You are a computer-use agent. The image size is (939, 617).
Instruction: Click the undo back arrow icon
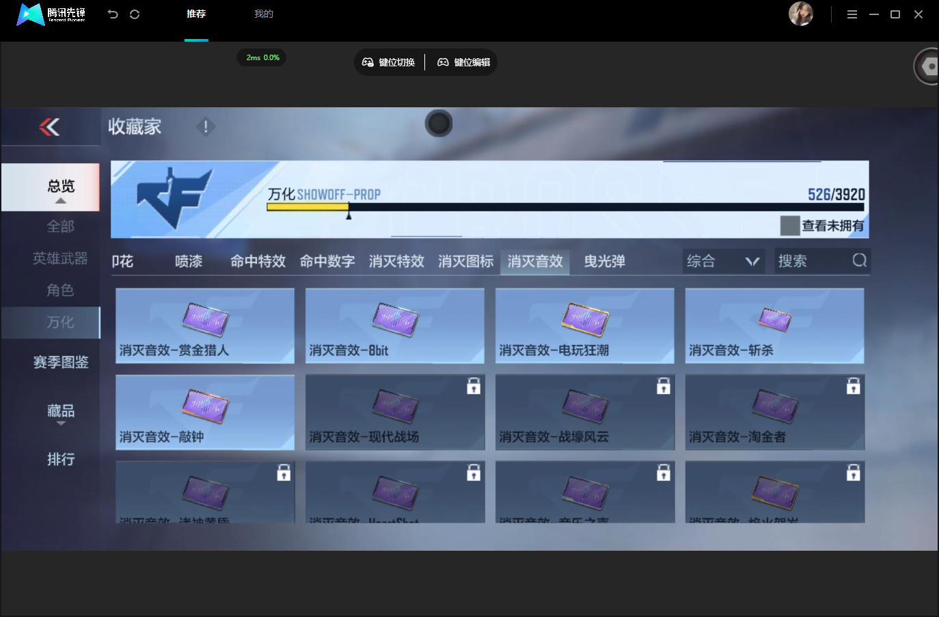[x=113, y=14]
